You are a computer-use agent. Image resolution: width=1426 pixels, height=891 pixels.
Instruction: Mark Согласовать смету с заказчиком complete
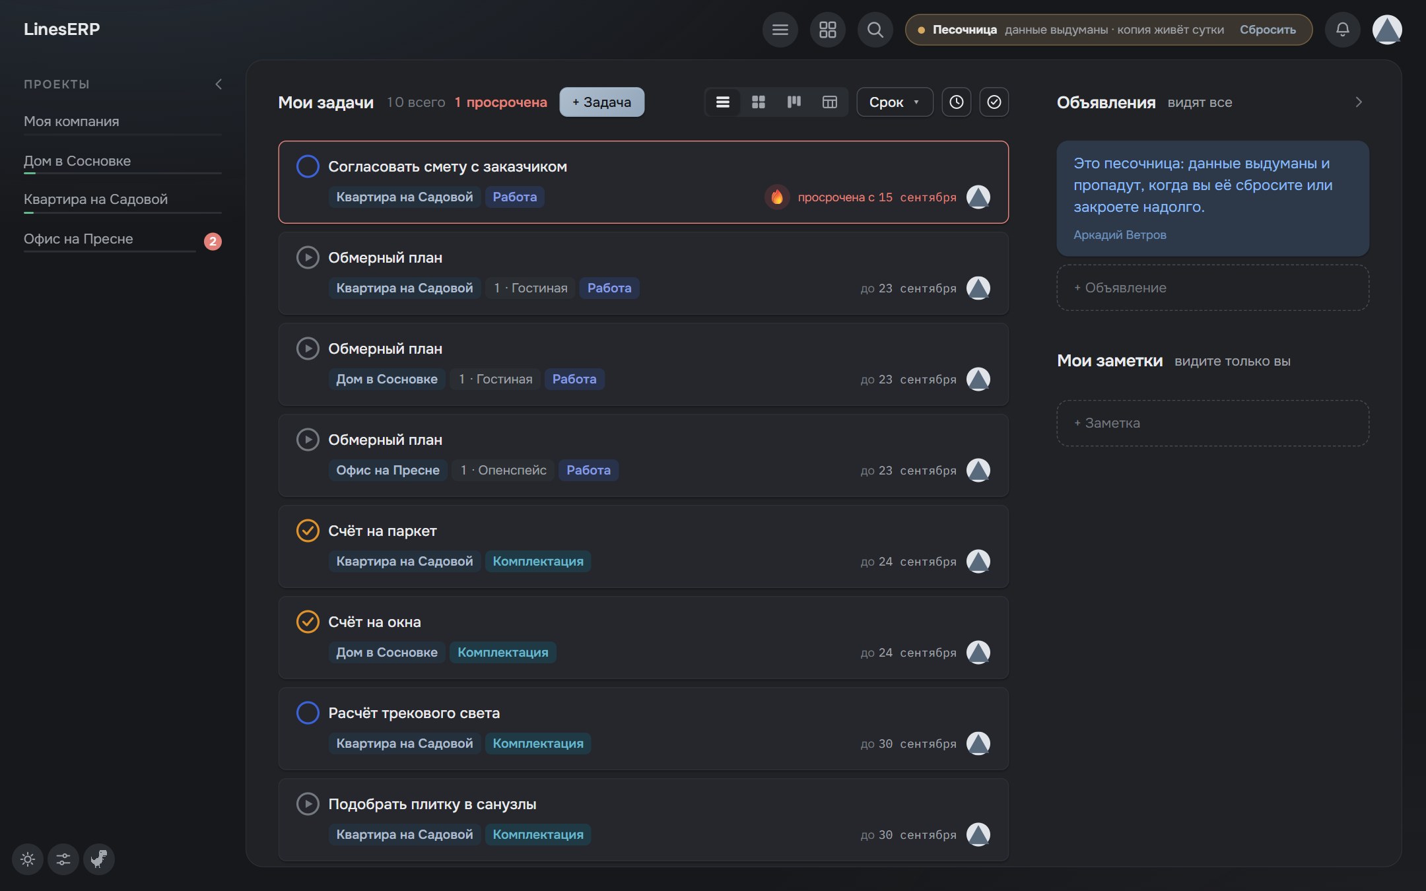(308, 166)
